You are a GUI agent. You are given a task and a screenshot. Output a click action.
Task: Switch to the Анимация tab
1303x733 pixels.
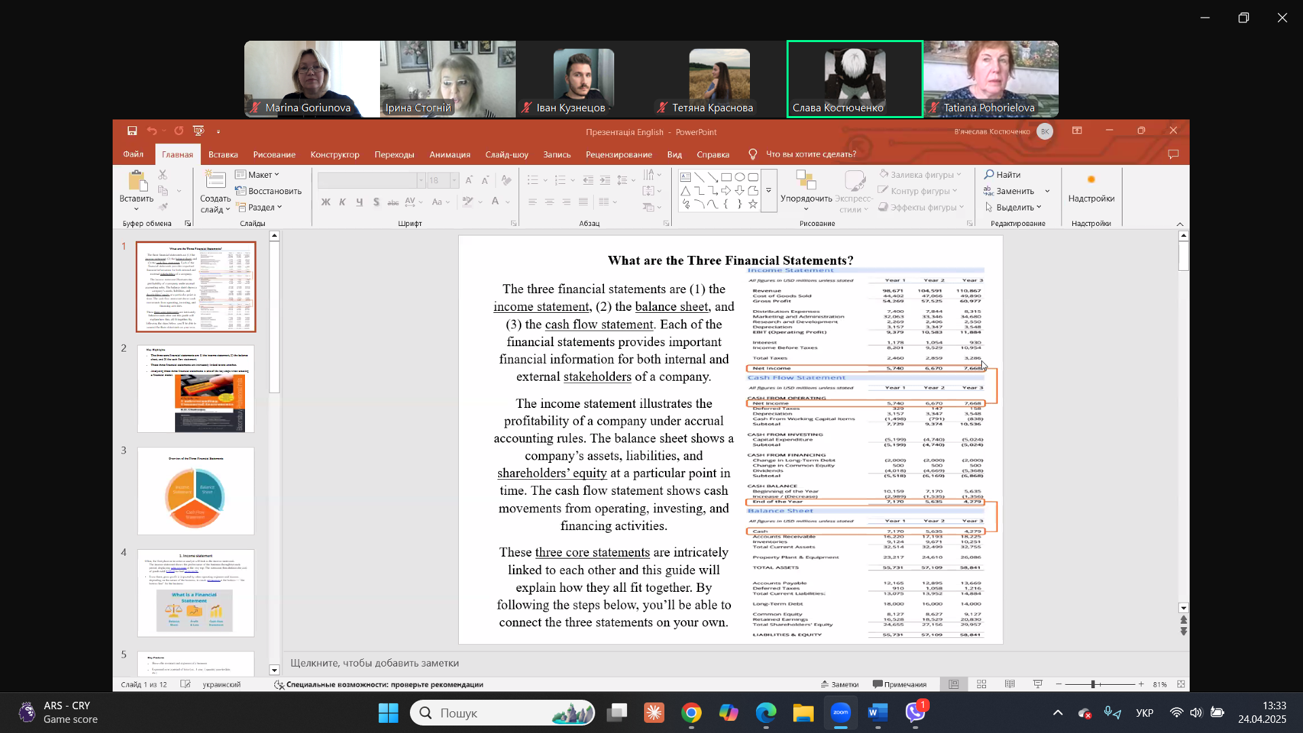[449, 154]
